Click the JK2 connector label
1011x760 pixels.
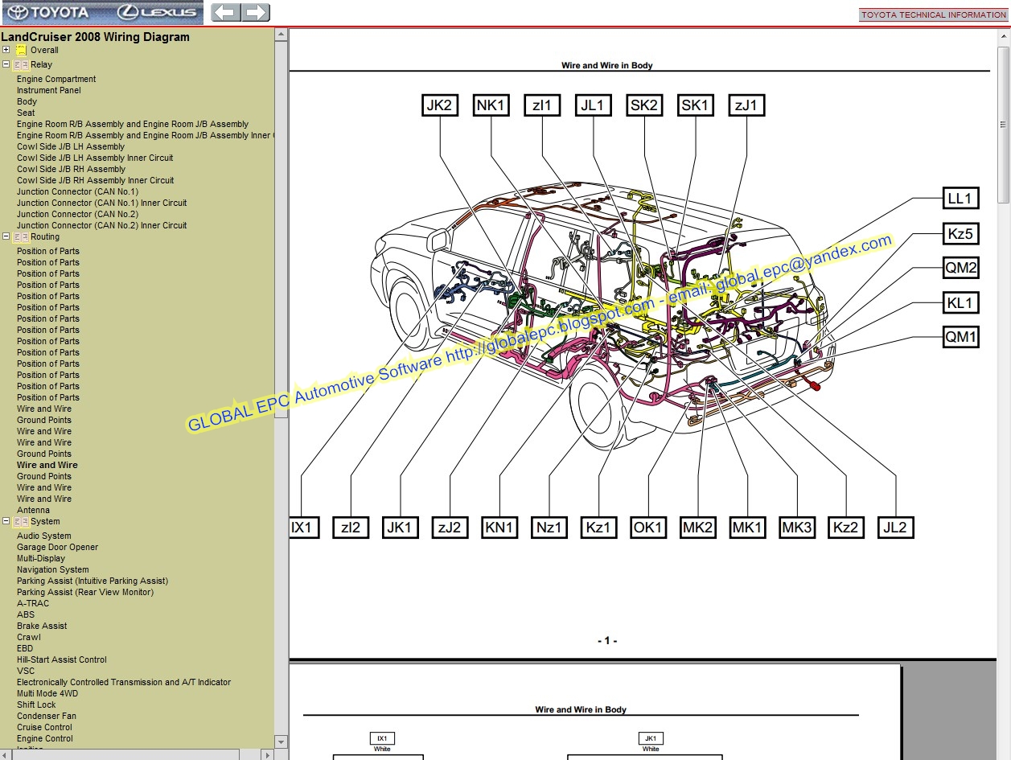(440, 105)
